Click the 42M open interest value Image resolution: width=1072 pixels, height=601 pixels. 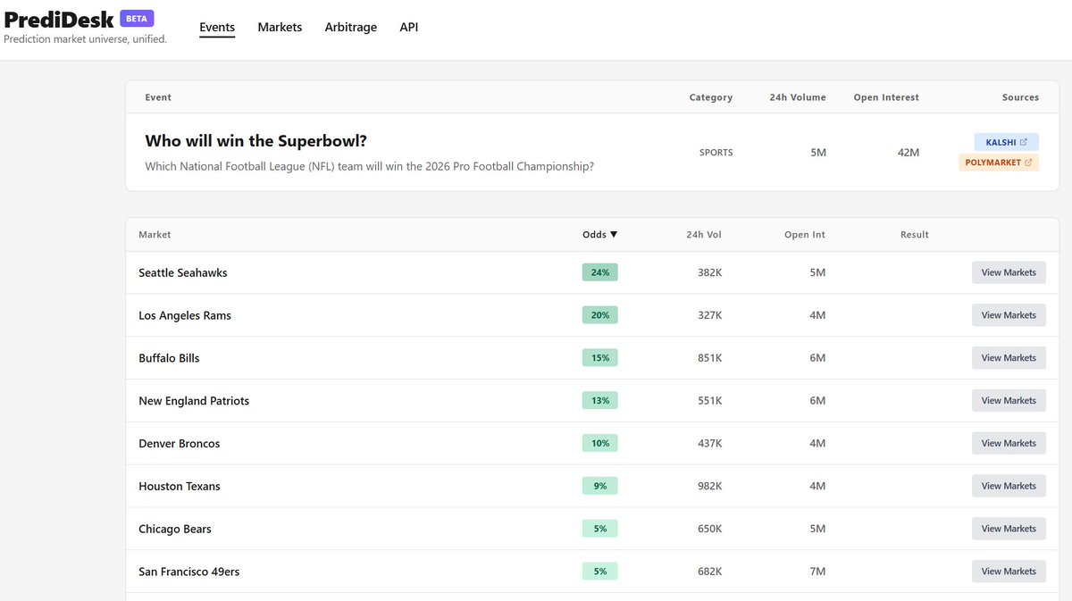[x=909, y=153]
